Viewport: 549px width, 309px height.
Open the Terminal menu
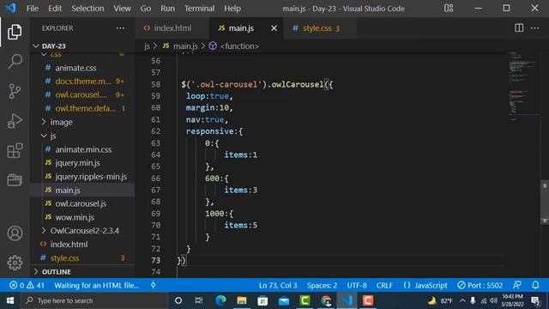click(x=199, y=9)
